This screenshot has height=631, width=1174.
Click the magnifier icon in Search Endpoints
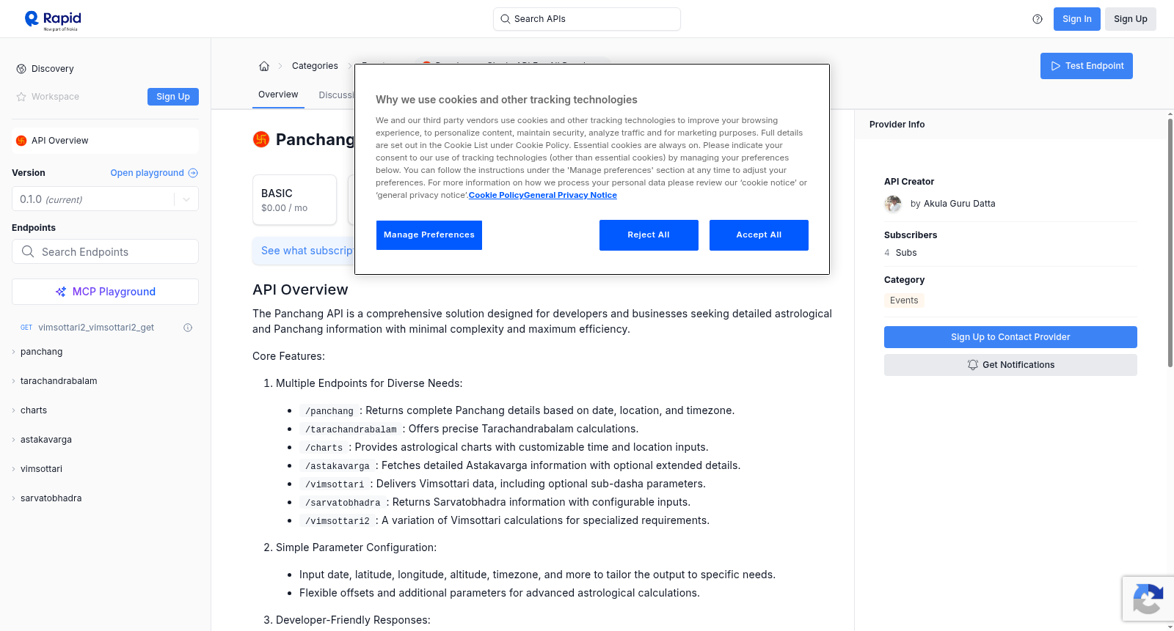[28, 251]
